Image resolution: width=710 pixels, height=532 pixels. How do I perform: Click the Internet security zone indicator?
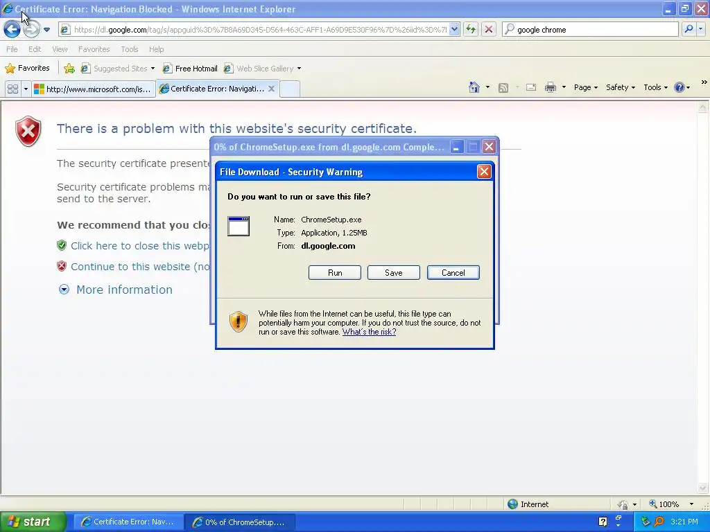pyautogui.click(x=528, y=504)
